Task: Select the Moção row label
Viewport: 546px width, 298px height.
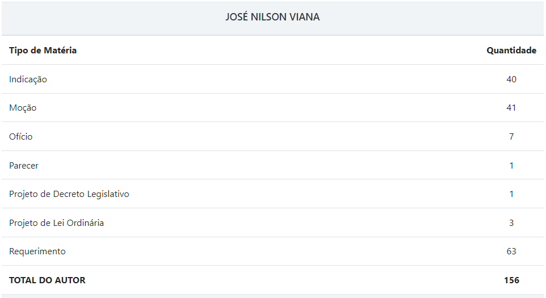Action: point(23,108)
